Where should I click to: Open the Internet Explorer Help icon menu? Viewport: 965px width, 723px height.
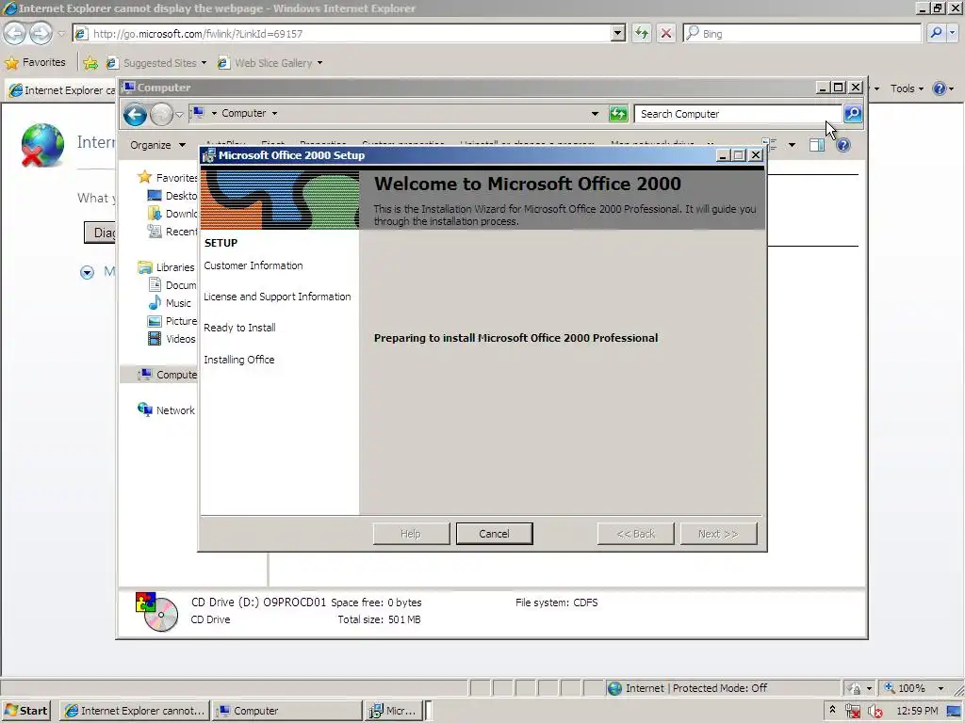point(942,88)
